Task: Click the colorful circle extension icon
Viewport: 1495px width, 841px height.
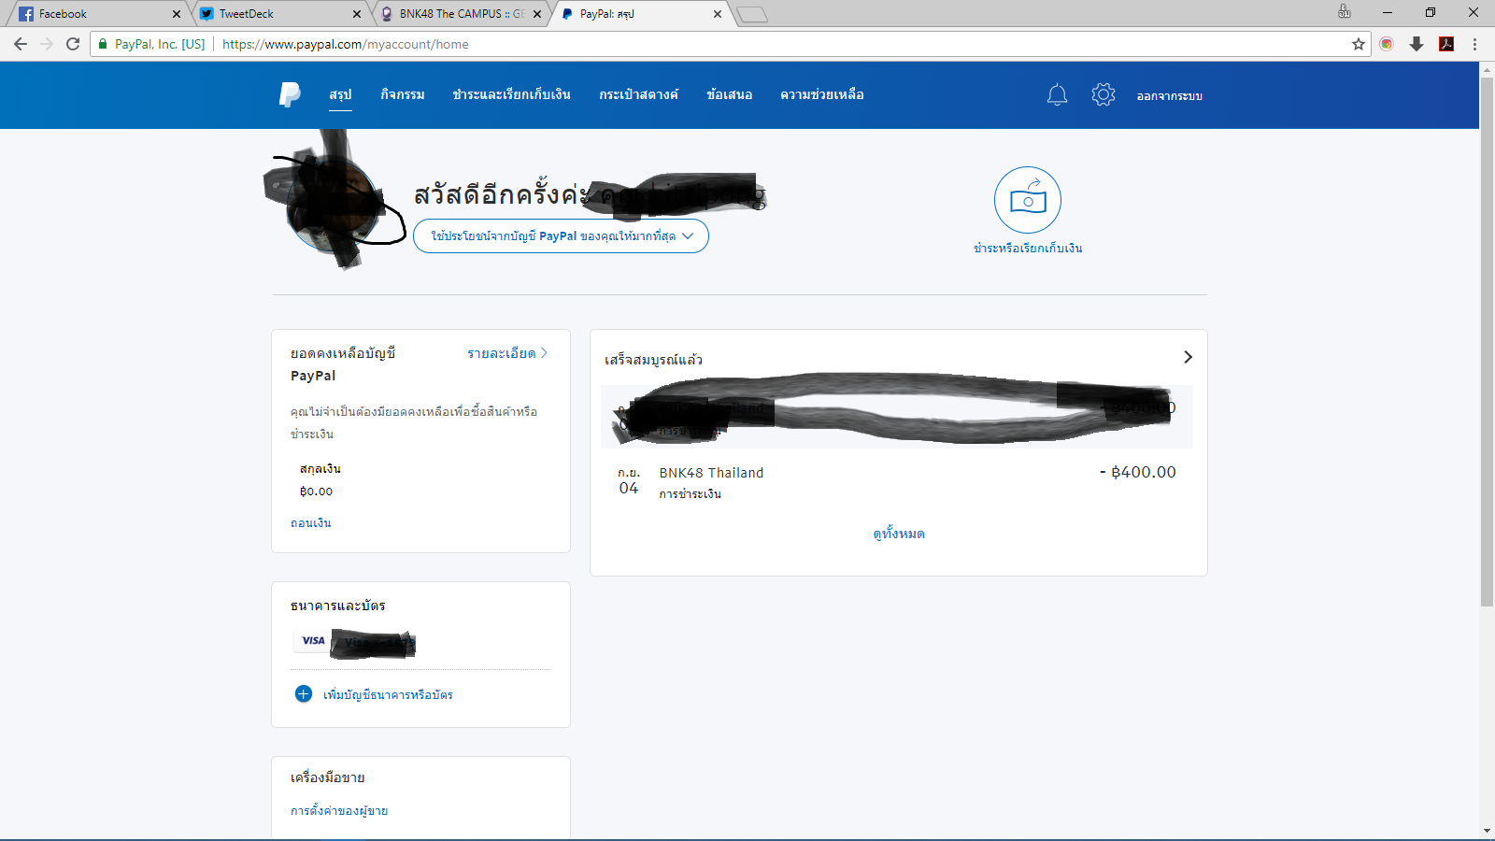Action: (x=1387, y=44)
